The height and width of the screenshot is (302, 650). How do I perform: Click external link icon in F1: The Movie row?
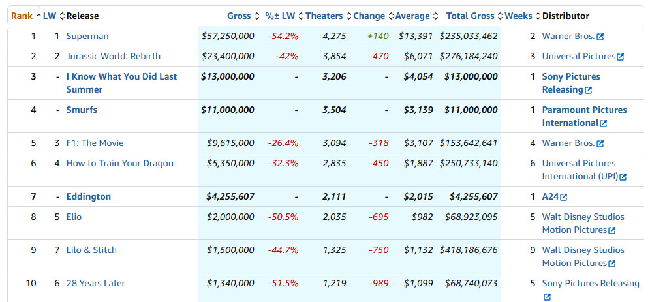coord(600,143)
